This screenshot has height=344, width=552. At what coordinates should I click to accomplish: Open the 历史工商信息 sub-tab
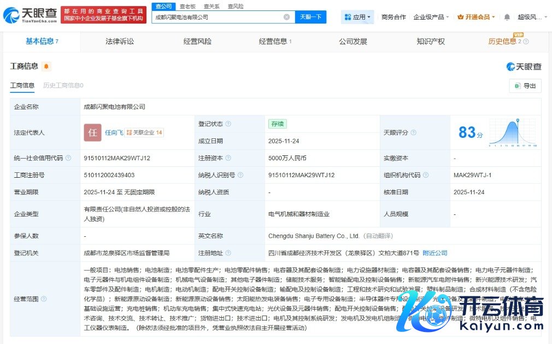(x=63, y=85)
